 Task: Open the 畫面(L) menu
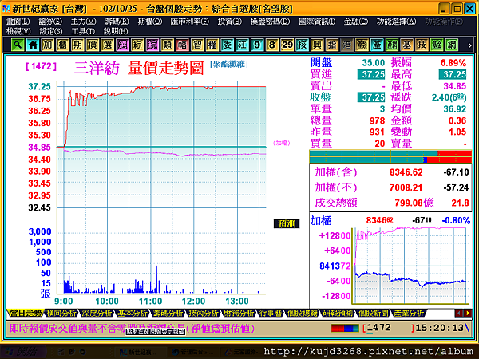(x=18, y=22)
